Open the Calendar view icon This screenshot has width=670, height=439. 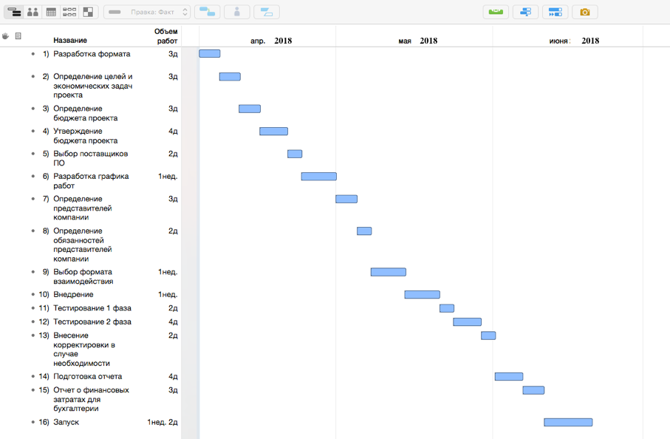51,12
